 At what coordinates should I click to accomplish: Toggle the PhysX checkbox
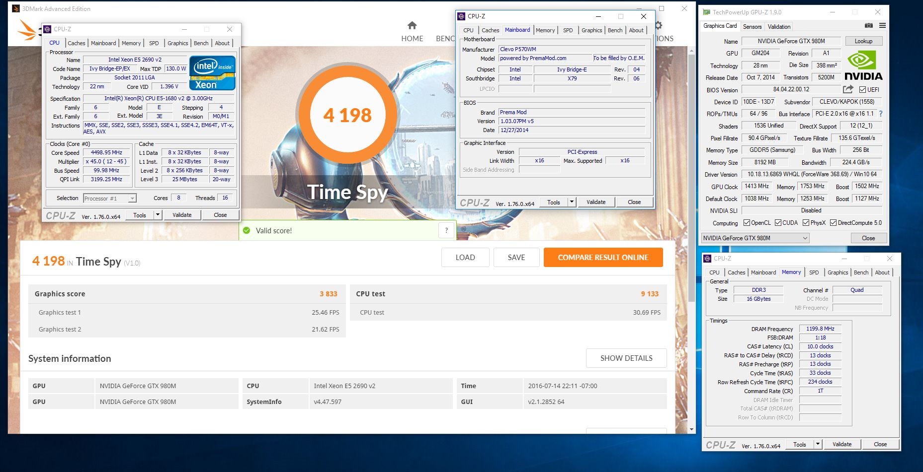806,223
